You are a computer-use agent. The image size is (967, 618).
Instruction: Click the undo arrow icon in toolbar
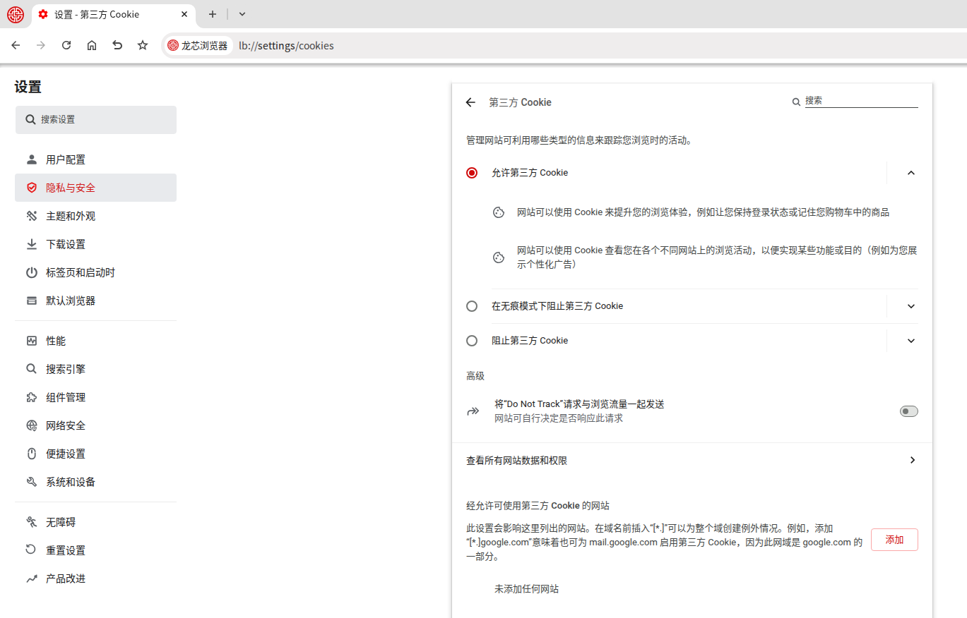click(117, 45)
